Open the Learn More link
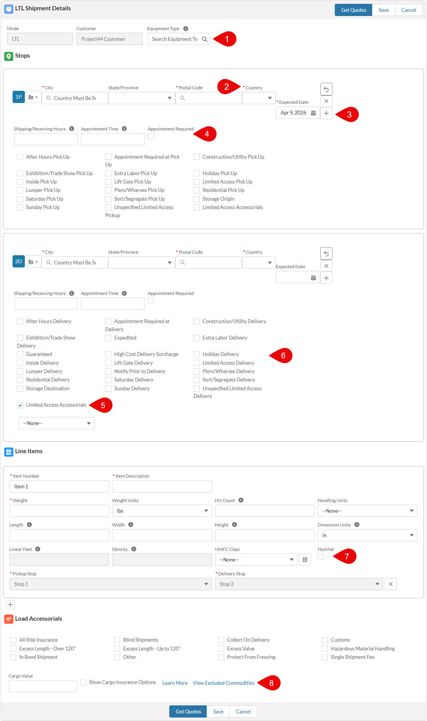The height and width of the screenshot is (721, 427). pos(175,683)
